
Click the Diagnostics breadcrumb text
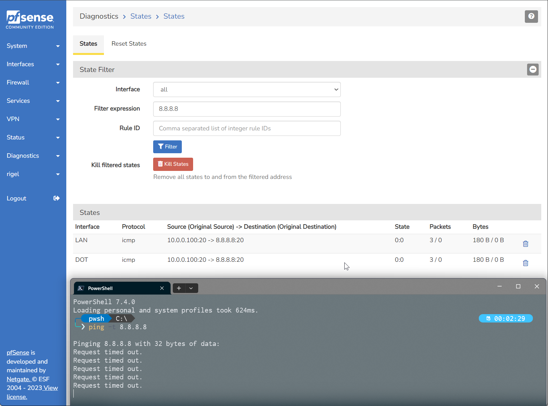99,16
